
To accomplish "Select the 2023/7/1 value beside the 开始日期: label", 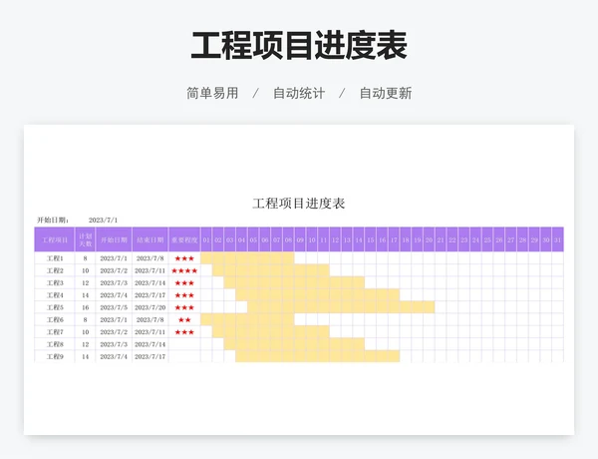I will pos(104,220).
